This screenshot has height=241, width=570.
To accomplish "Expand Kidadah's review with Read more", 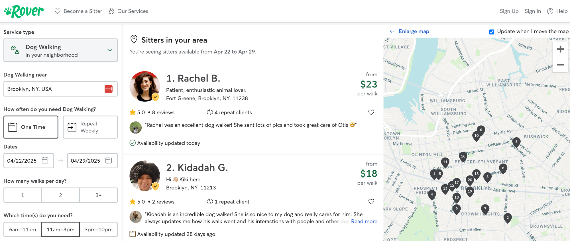I will [364, 221].
